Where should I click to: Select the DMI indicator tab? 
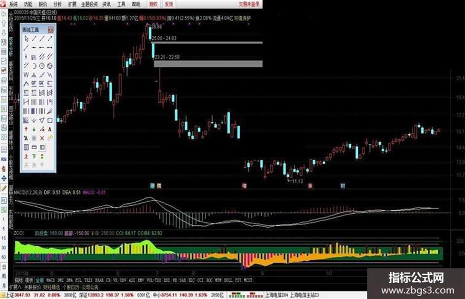(x=61, y=280)
